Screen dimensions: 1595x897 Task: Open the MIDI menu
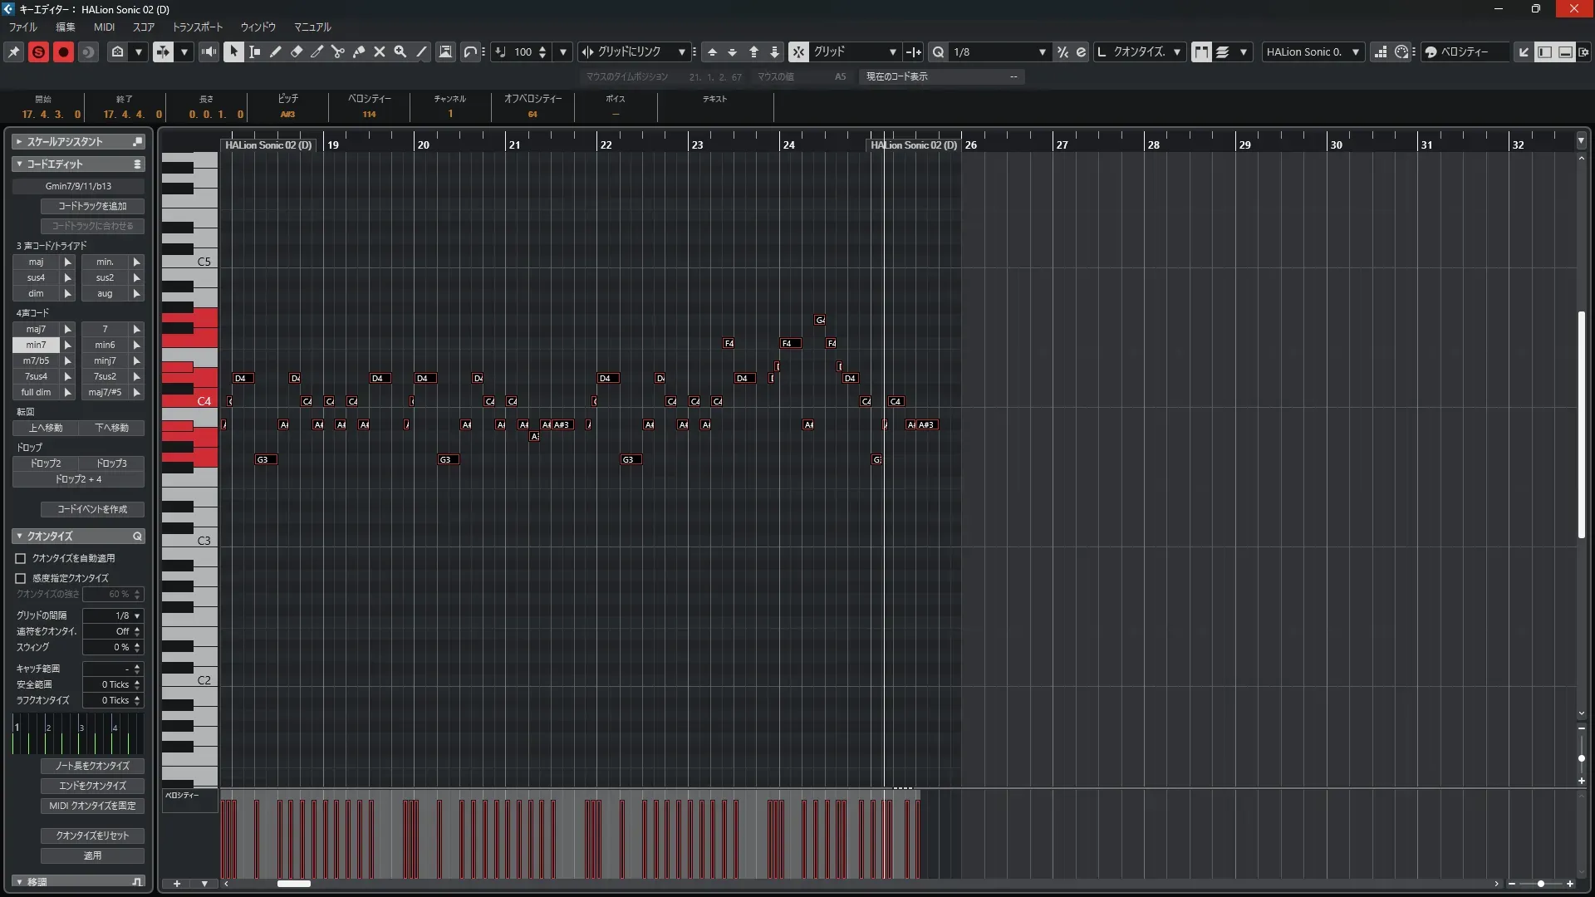pyautogui.click(x=104, y=27)
